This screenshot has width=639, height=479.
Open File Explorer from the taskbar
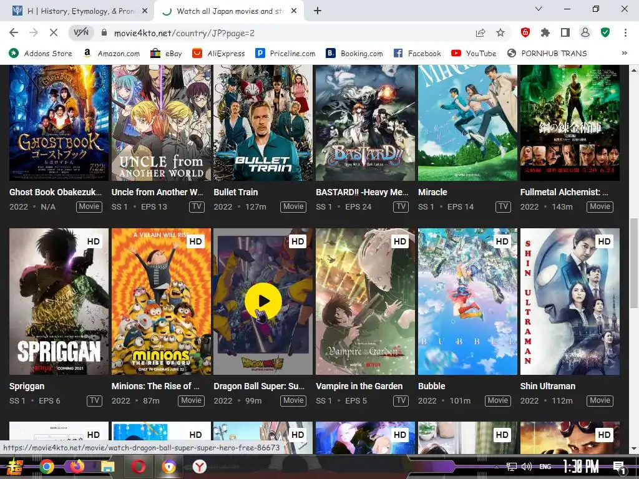(107, 467)
